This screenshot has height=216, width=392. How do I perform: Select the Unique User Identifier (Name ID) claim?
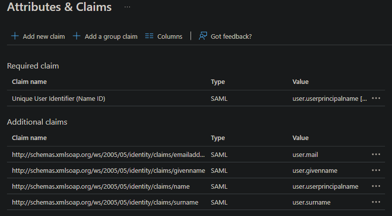[59, 99]
